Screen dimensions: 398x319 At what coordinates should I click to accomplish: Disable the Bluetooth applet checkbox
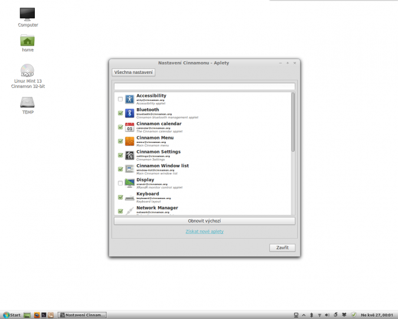coord(120,113)
